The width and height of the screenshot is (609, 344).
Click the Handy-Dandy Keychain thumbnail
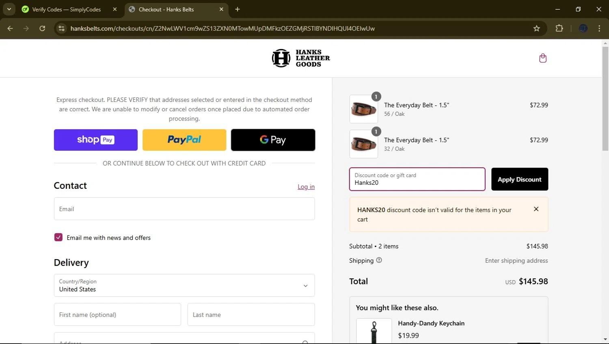[x=374, y=331]
